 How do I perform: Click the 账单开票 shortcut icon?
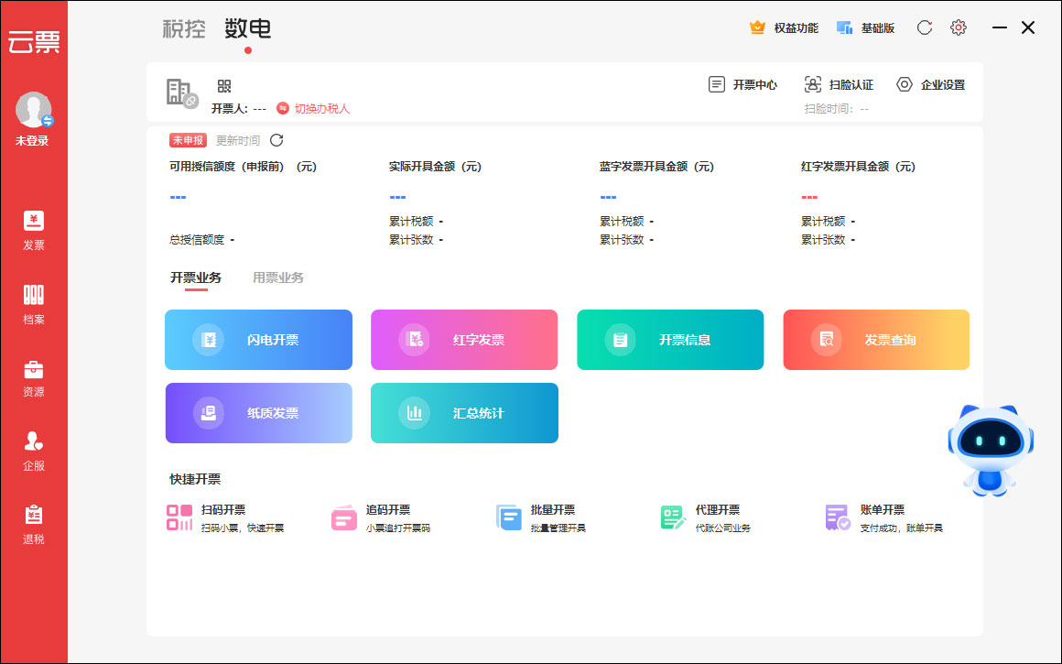point(838,517)
